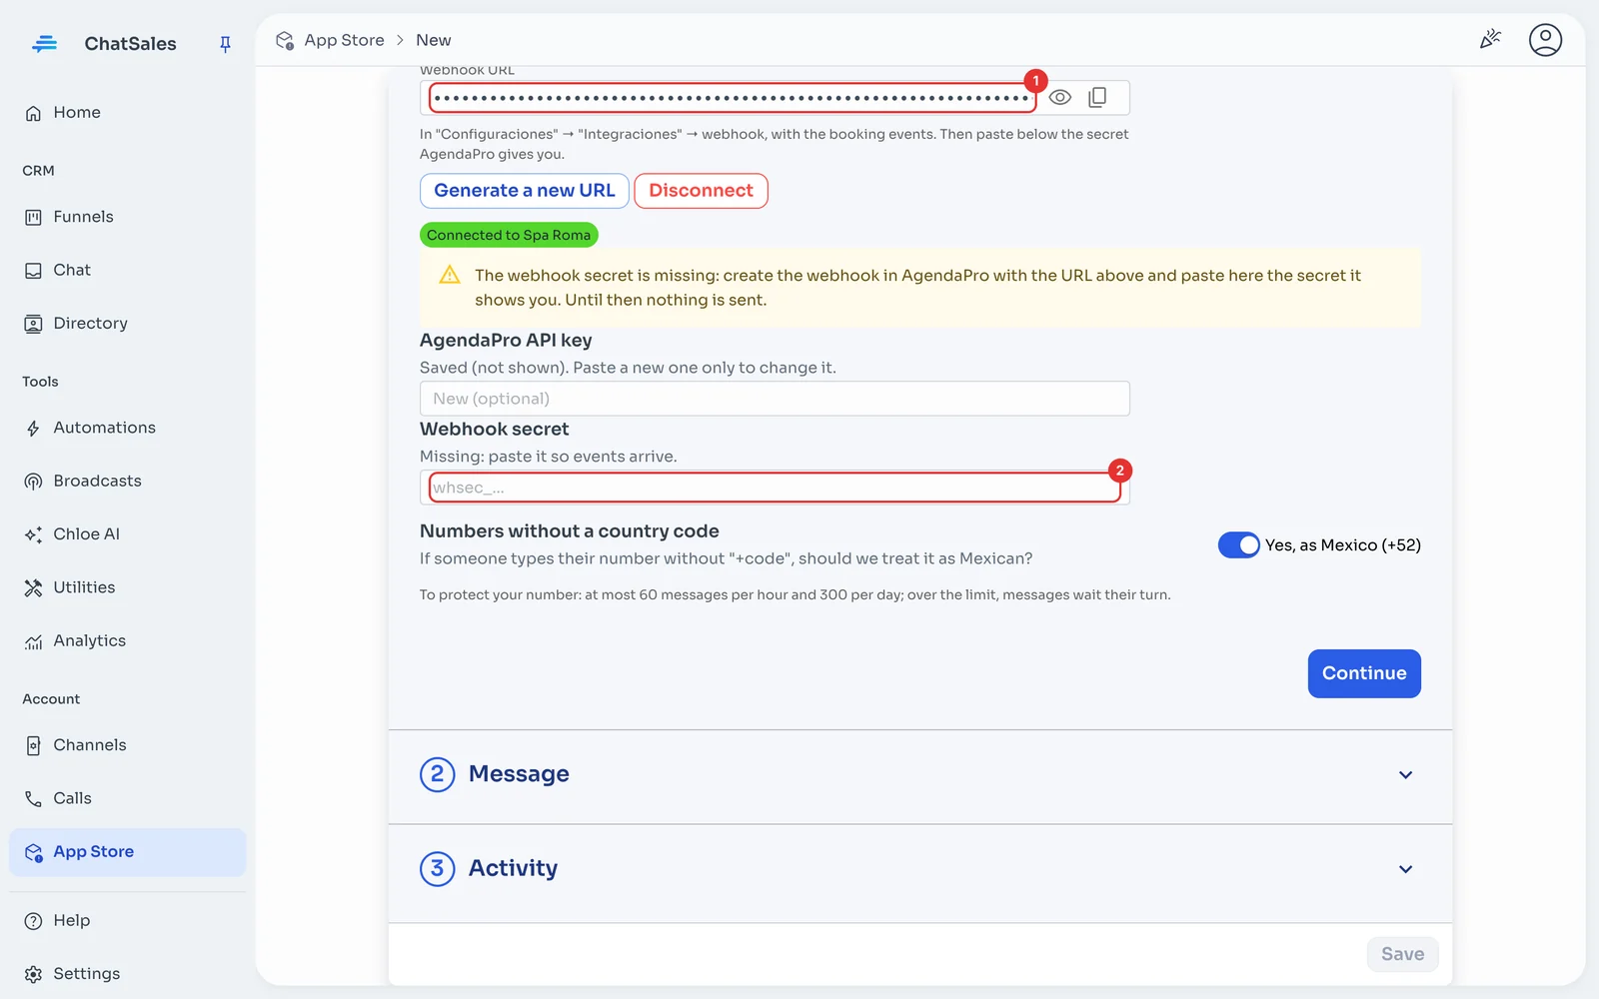
Task: Navigate to Automations in Tools
Action: (x=127, y=428)
